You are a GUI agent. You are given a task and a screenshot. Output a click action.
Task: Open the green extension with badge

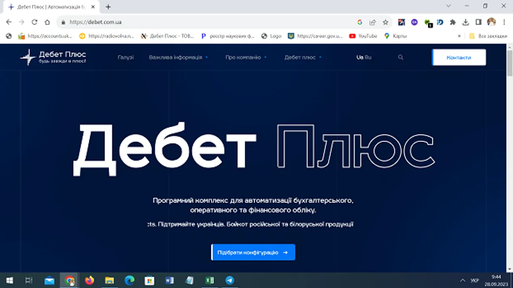[x=427, y=23]
